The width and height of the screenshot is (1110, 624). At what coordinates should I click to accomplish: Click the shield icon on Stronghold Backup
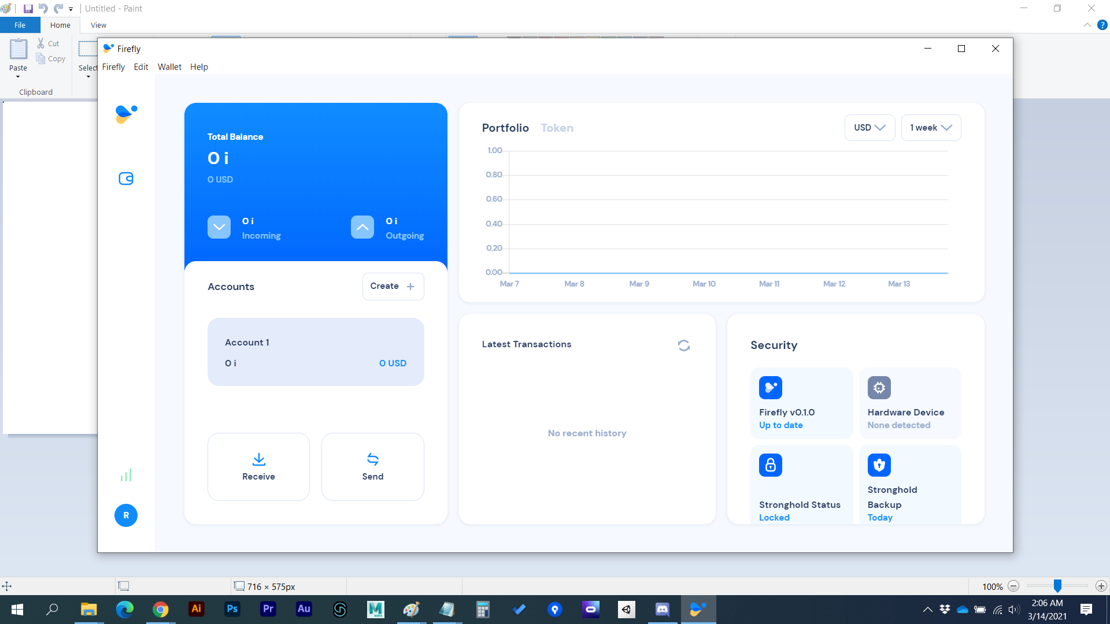pos(879,465)
